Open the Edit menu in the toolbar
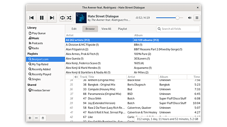The width and height of the screenshot is (227, 127). coord(74,29)
